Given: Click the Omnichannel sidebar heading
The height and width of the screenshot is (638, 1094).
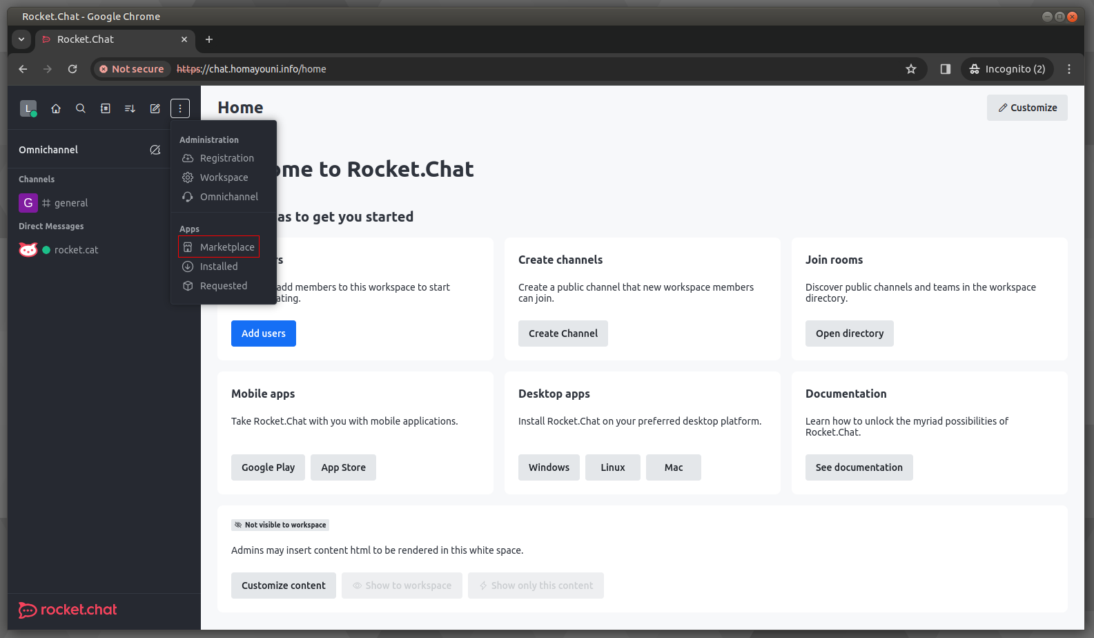Looking at the screenshot, I should click(48, 150).
